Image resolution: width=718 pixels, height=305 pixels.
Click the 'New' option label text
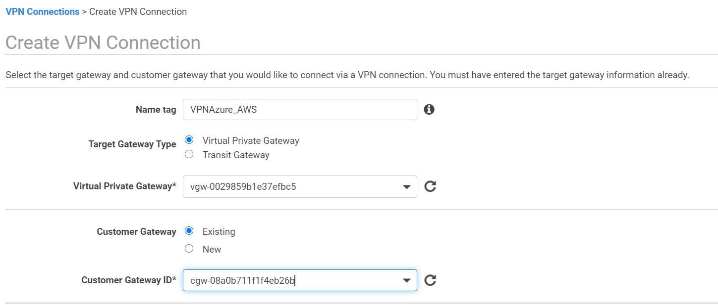[x=212, y=249]
